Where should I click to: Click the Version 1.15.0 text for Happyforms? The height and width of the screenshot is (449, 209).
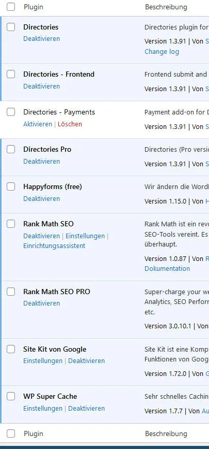click(165, 201)
